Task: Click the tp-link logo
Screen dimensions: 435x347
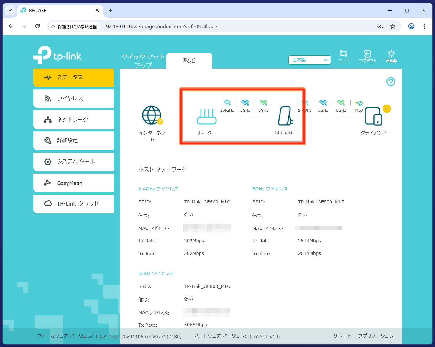Action: (57, 55)
